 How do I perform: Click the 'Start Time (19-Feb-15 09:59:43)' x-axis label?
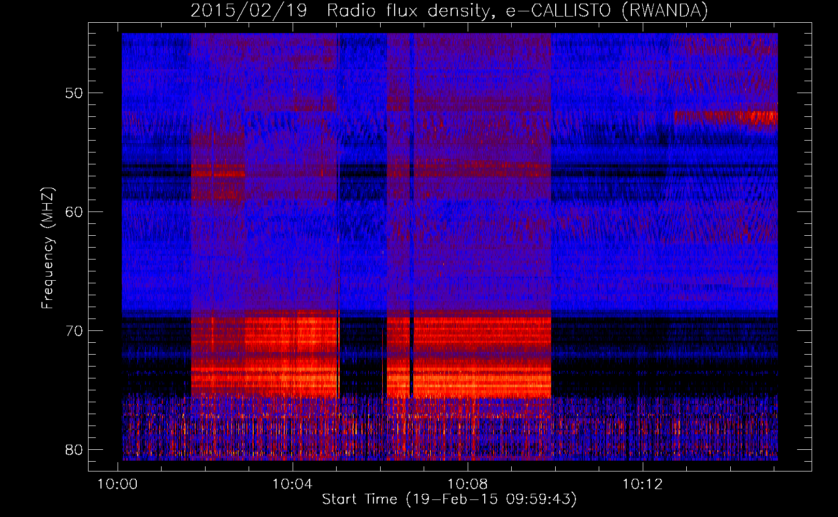(449, 499)
